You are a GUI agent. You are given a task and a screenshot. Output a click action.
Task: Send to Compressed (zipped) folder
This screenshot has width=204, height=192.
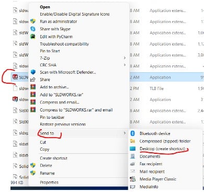(165, 141)
